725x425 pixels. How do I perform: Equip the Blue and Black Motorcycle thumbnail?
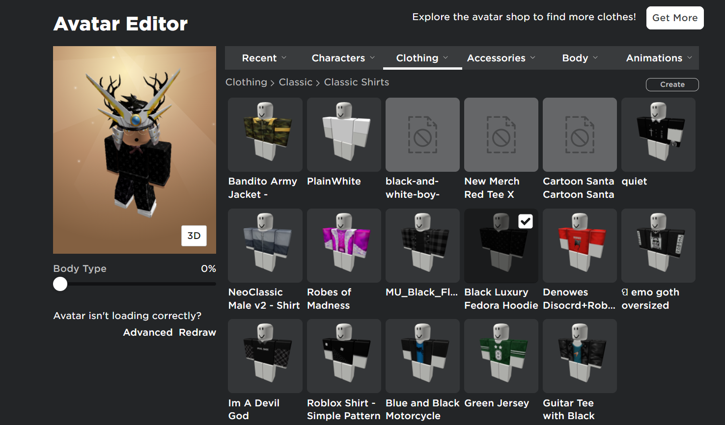422,356
